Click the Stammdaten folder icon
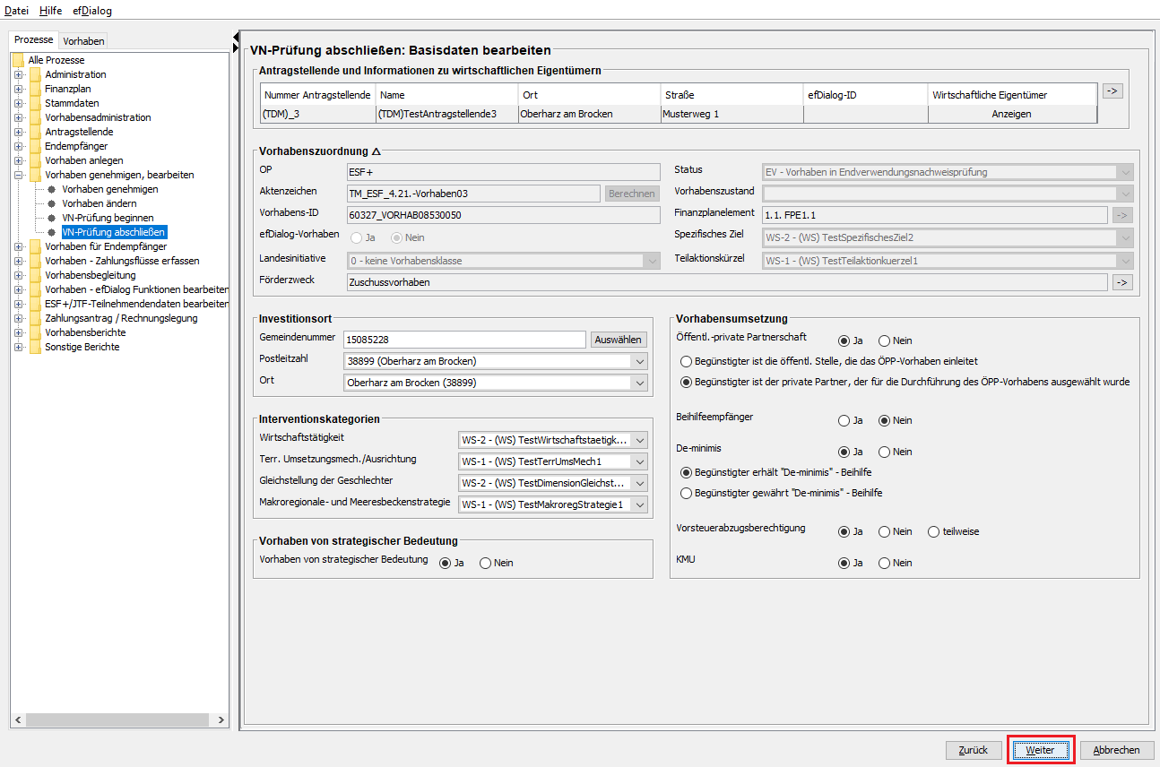The width and height of the screenshot is (1160, 767). pos(36,103)
